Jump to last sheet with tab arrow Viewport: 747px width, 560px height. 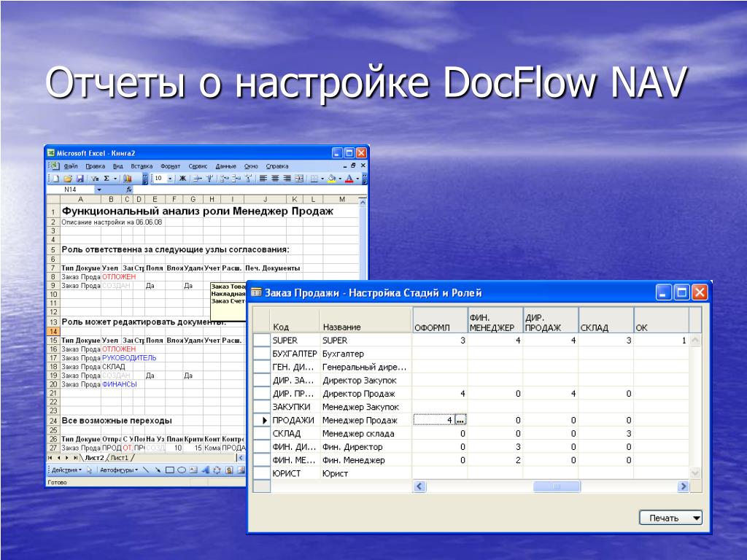75,458
